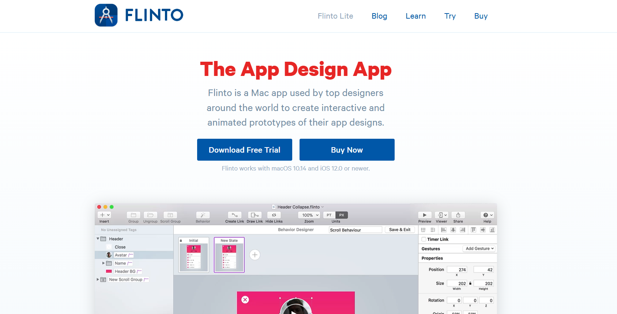Select the Avatar layer row
The height and width of the screenshot is (314, 617).
click(134, 255)
